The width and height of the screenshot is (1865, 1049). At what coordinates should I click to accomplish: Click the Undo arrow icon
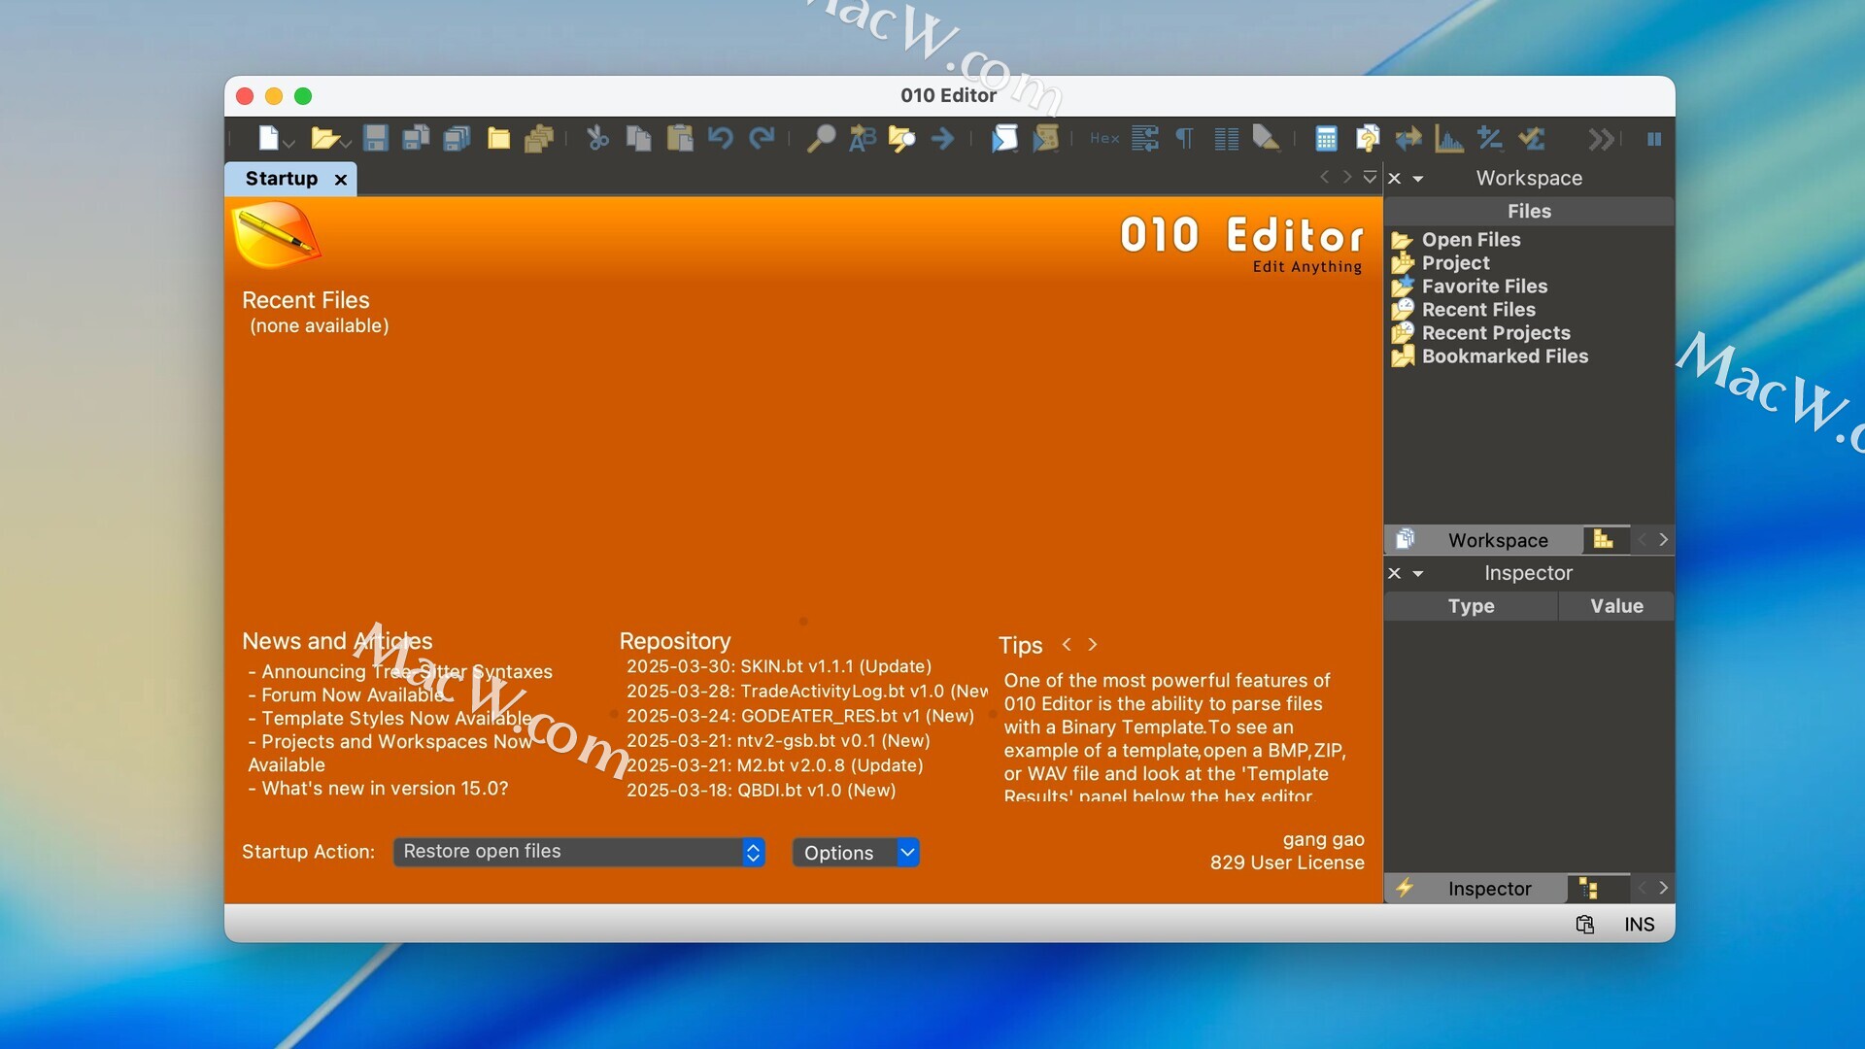coord(720,139)
